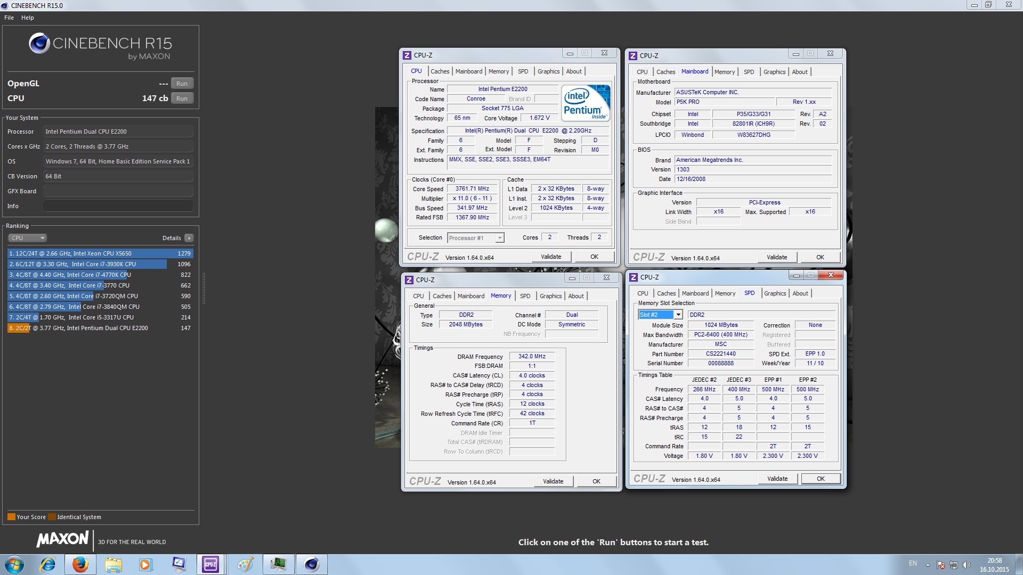Click CPU-Z icon in Mainboard window title bar

pos(633,55)
